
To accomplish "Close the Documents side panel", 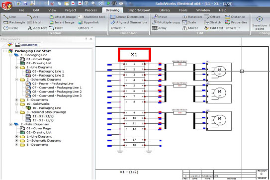I will [91, 39].
